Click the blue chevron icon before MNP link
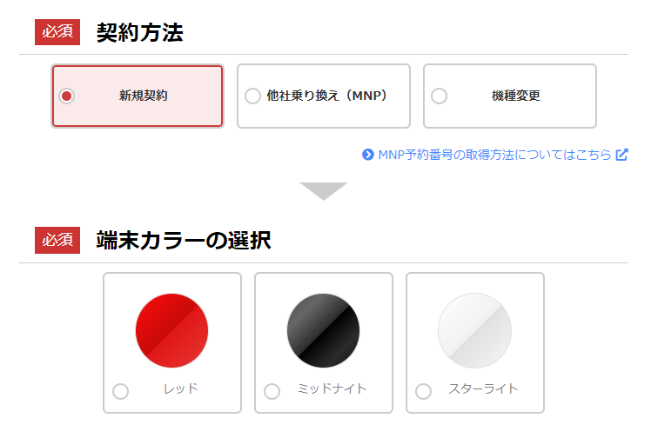 (368, 155)
